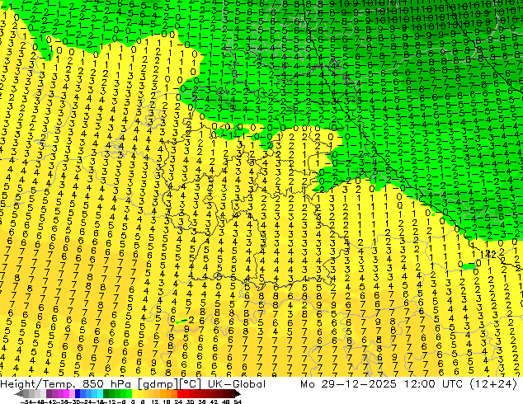Click the magenta swatch in the legend
523x404 pixels.
coord(66,394)
